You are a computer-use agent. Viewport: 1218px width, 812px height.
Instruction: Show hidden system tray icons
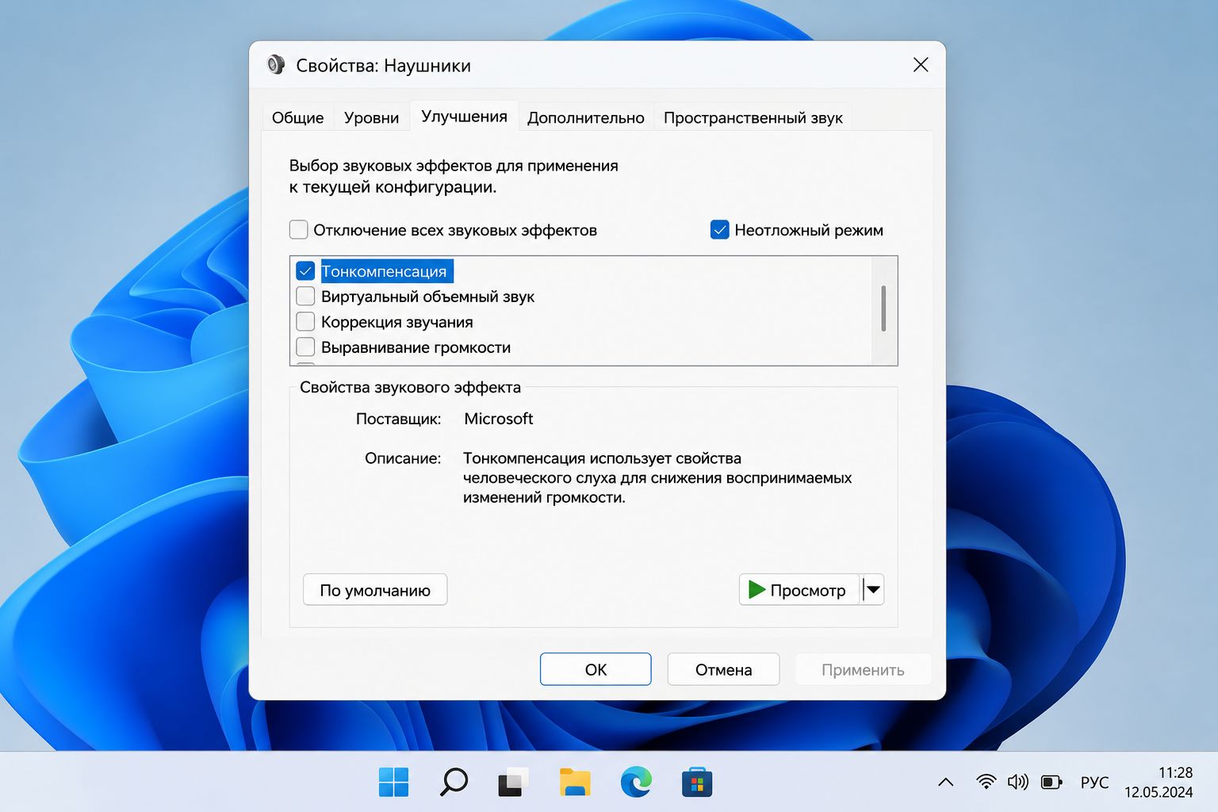click(945, 783)
